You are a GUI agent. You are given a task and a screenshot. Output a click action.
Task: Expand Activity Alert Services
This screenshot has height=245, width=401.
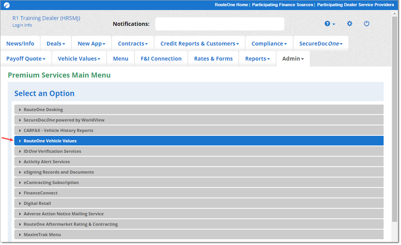(199, 162)
